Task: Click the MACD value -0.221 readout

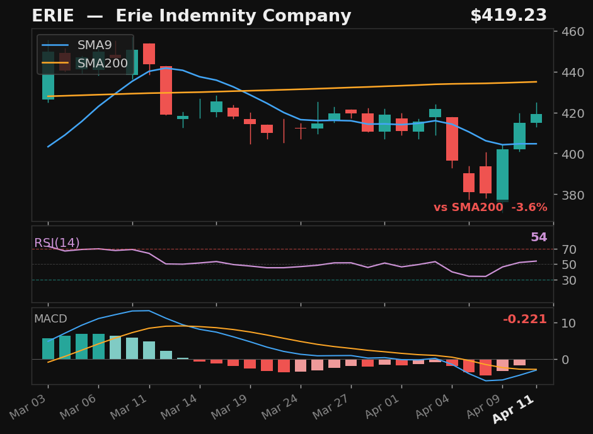Action: coord(525,319)
